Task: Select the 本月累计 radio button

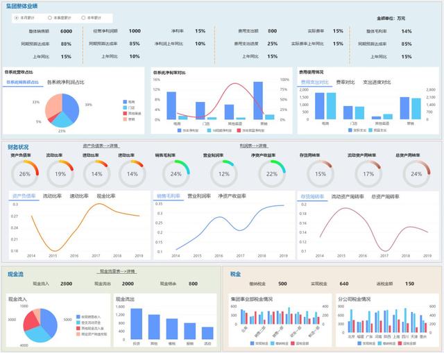Action: [x=17, y=18]
